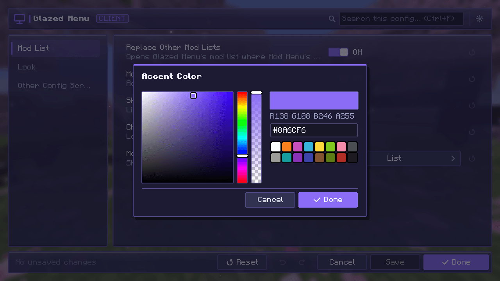The height and width of the screenshot is (281, 500).
Task: Toggle the Replace Other Mod Lists switch
Action: click(x=338, y=52)
